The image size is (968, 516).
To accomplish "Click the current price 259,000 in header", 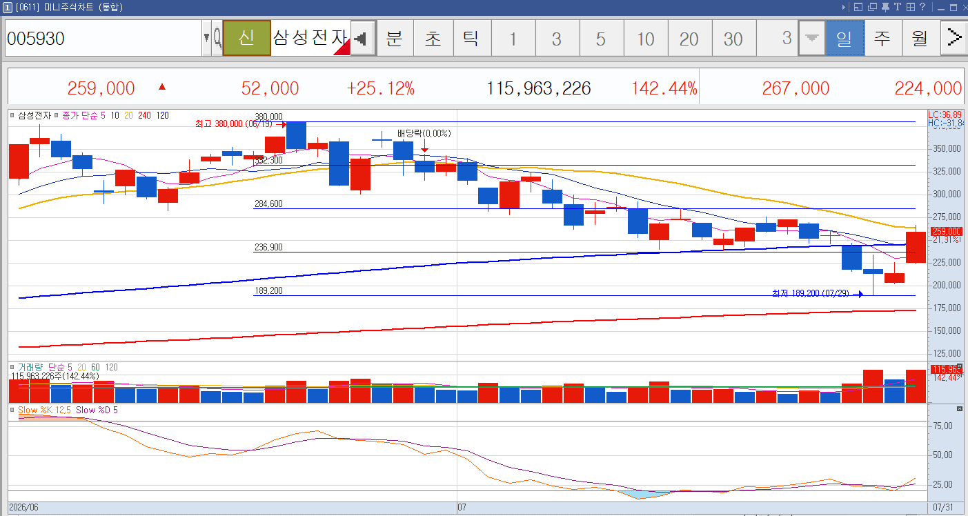I will coord(101,88).
